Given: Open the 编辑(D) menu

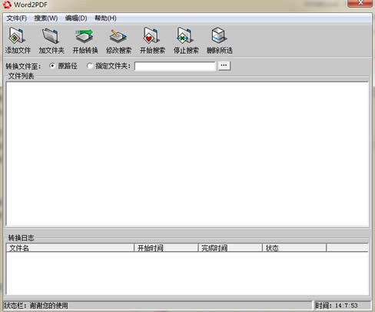Looking at the screenshot, I should 76,18.
